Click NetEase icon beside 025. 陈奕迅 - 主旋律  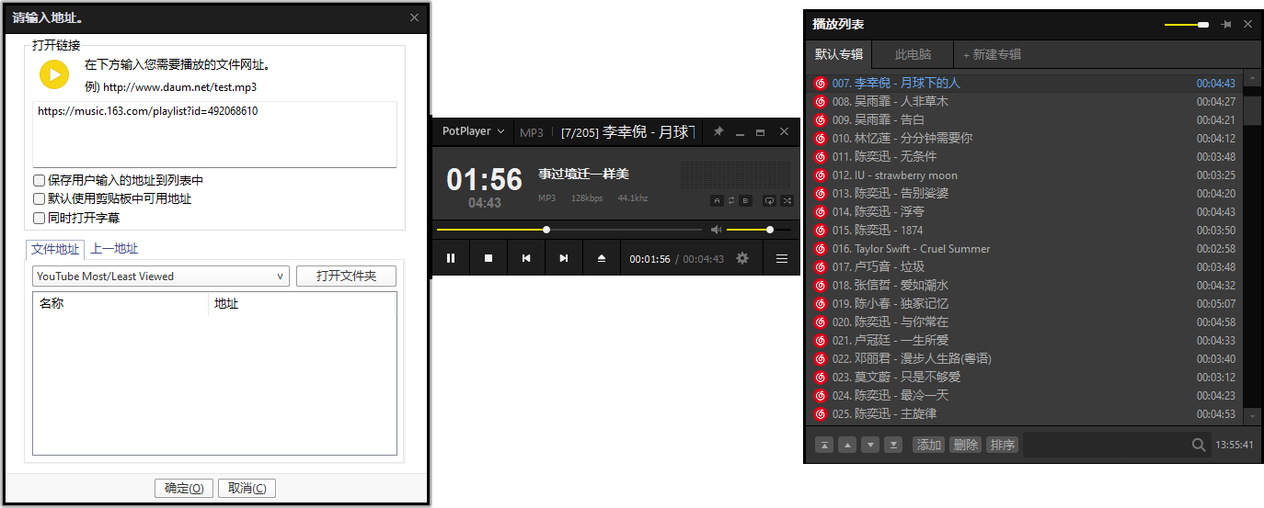tap(821, 413)
